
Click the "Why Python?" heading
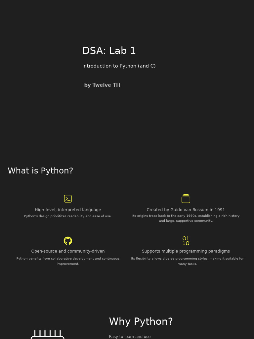coord(141,321)
